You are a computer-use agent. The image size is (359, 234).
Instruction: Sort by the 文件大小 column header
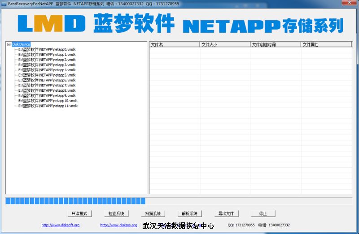click(225, 44)
